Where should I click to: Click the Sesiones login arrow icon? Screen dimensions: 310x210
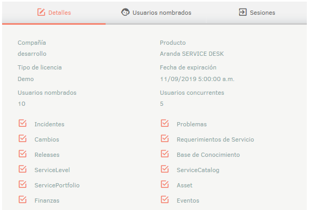click(x=243, y=12)
